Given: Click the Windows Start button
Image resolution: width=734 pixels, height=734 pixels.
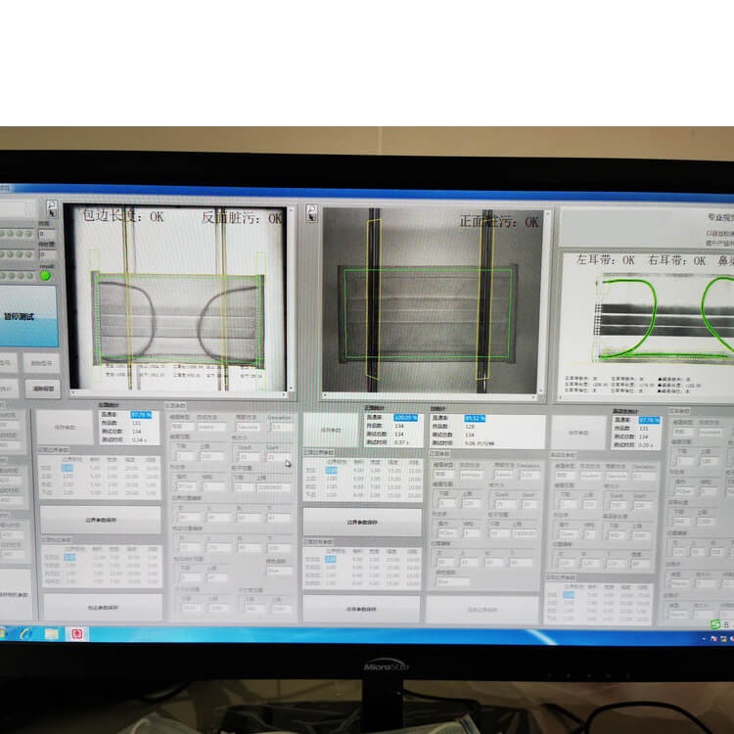Looking at the screenshot, I should (x=3, y=633).
